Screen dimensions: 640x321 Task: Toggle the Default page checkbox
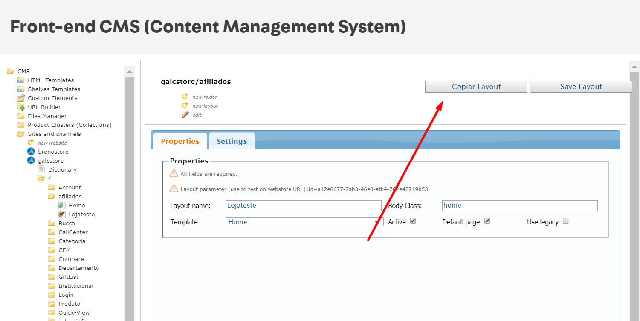[x=487, y=221]
